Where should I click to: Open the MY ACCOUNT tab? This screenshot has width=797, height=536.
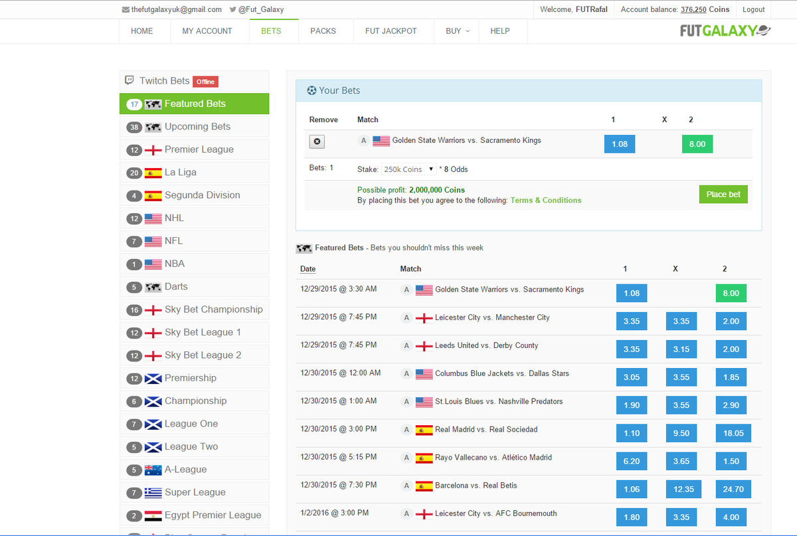pyautogui.click(x=207, y=31)
